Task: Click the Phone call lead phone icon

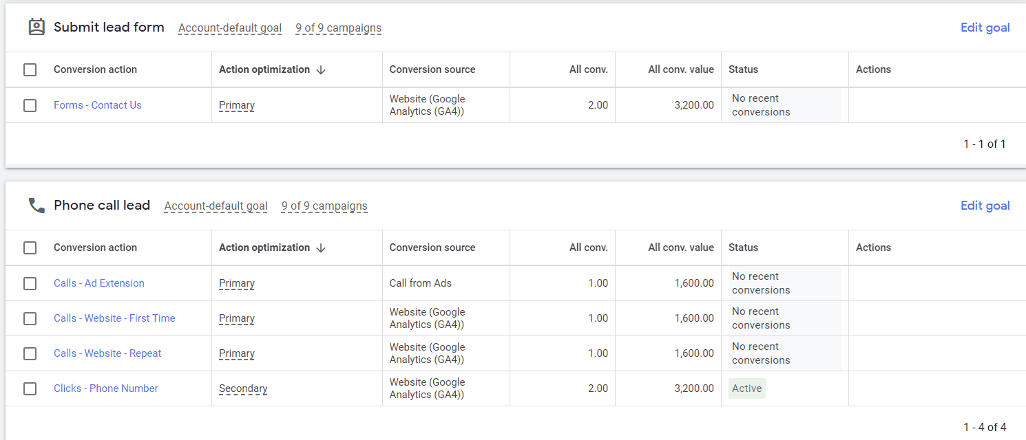Action: 36,206
